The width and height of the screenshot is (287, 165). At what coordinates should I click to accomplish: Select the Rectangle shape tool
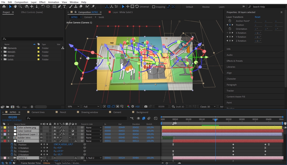[x=54, y=7]
